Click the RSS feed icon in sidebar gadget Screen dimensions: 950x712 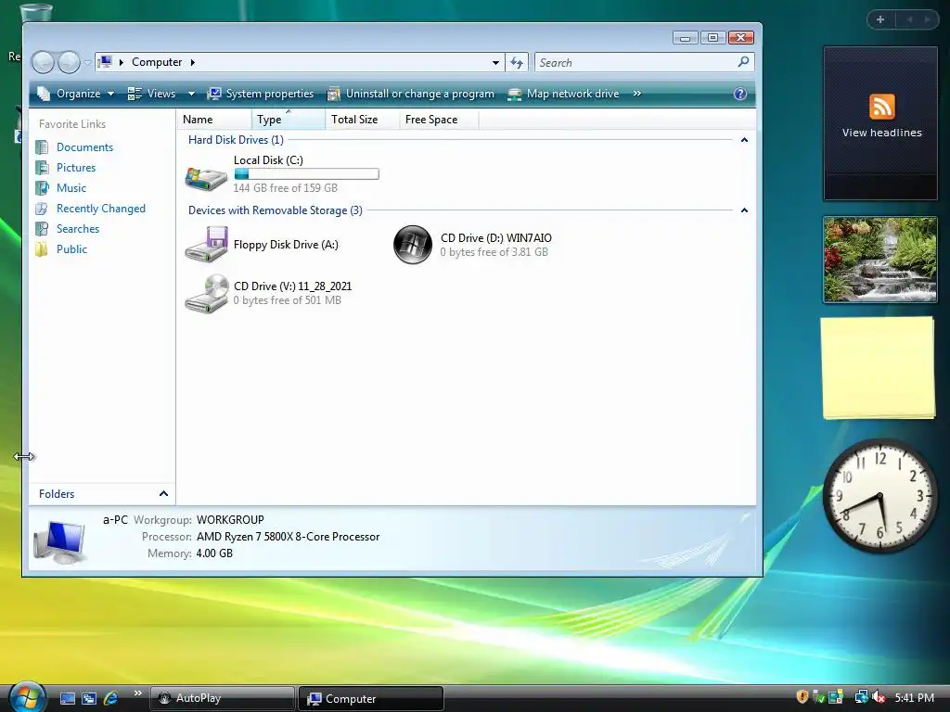click(881, 107)
